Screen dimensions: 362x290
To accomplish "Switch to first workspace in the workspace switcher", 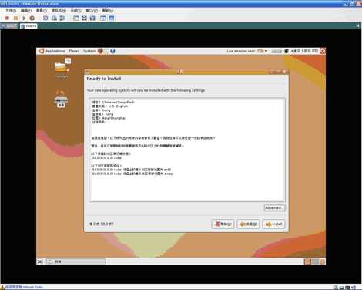I will pyautogui.click(x=307, y=261).
